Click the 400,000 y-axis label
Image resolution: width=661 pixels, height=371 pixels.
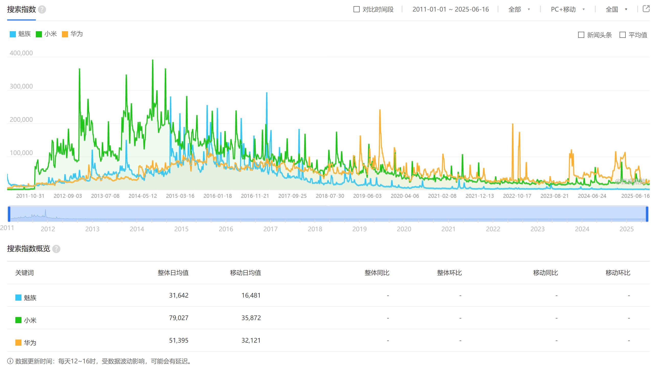(21, 53)
